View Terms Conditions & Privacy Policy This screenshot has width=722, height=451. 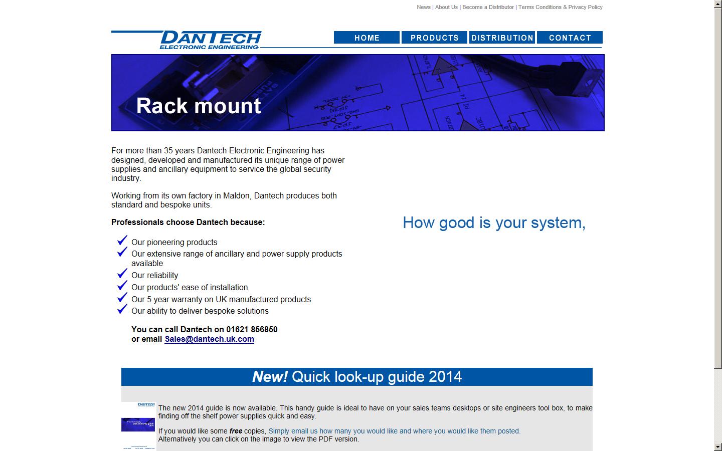560,7
